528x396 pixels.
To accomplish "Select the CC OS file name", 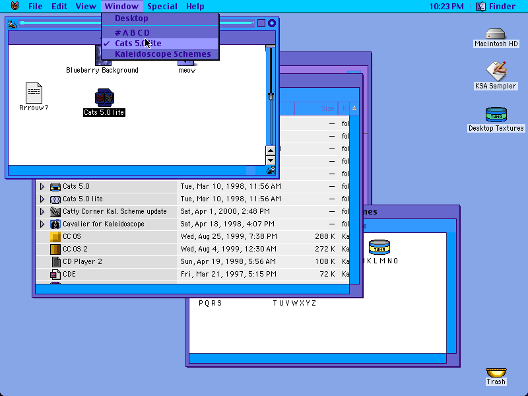I will (72, 236).
